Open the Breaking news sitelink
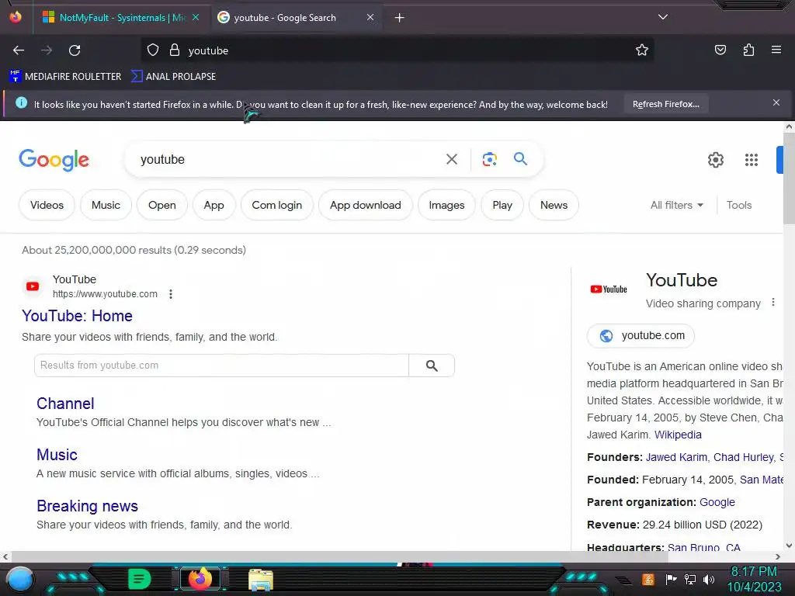 coord(87,506)
